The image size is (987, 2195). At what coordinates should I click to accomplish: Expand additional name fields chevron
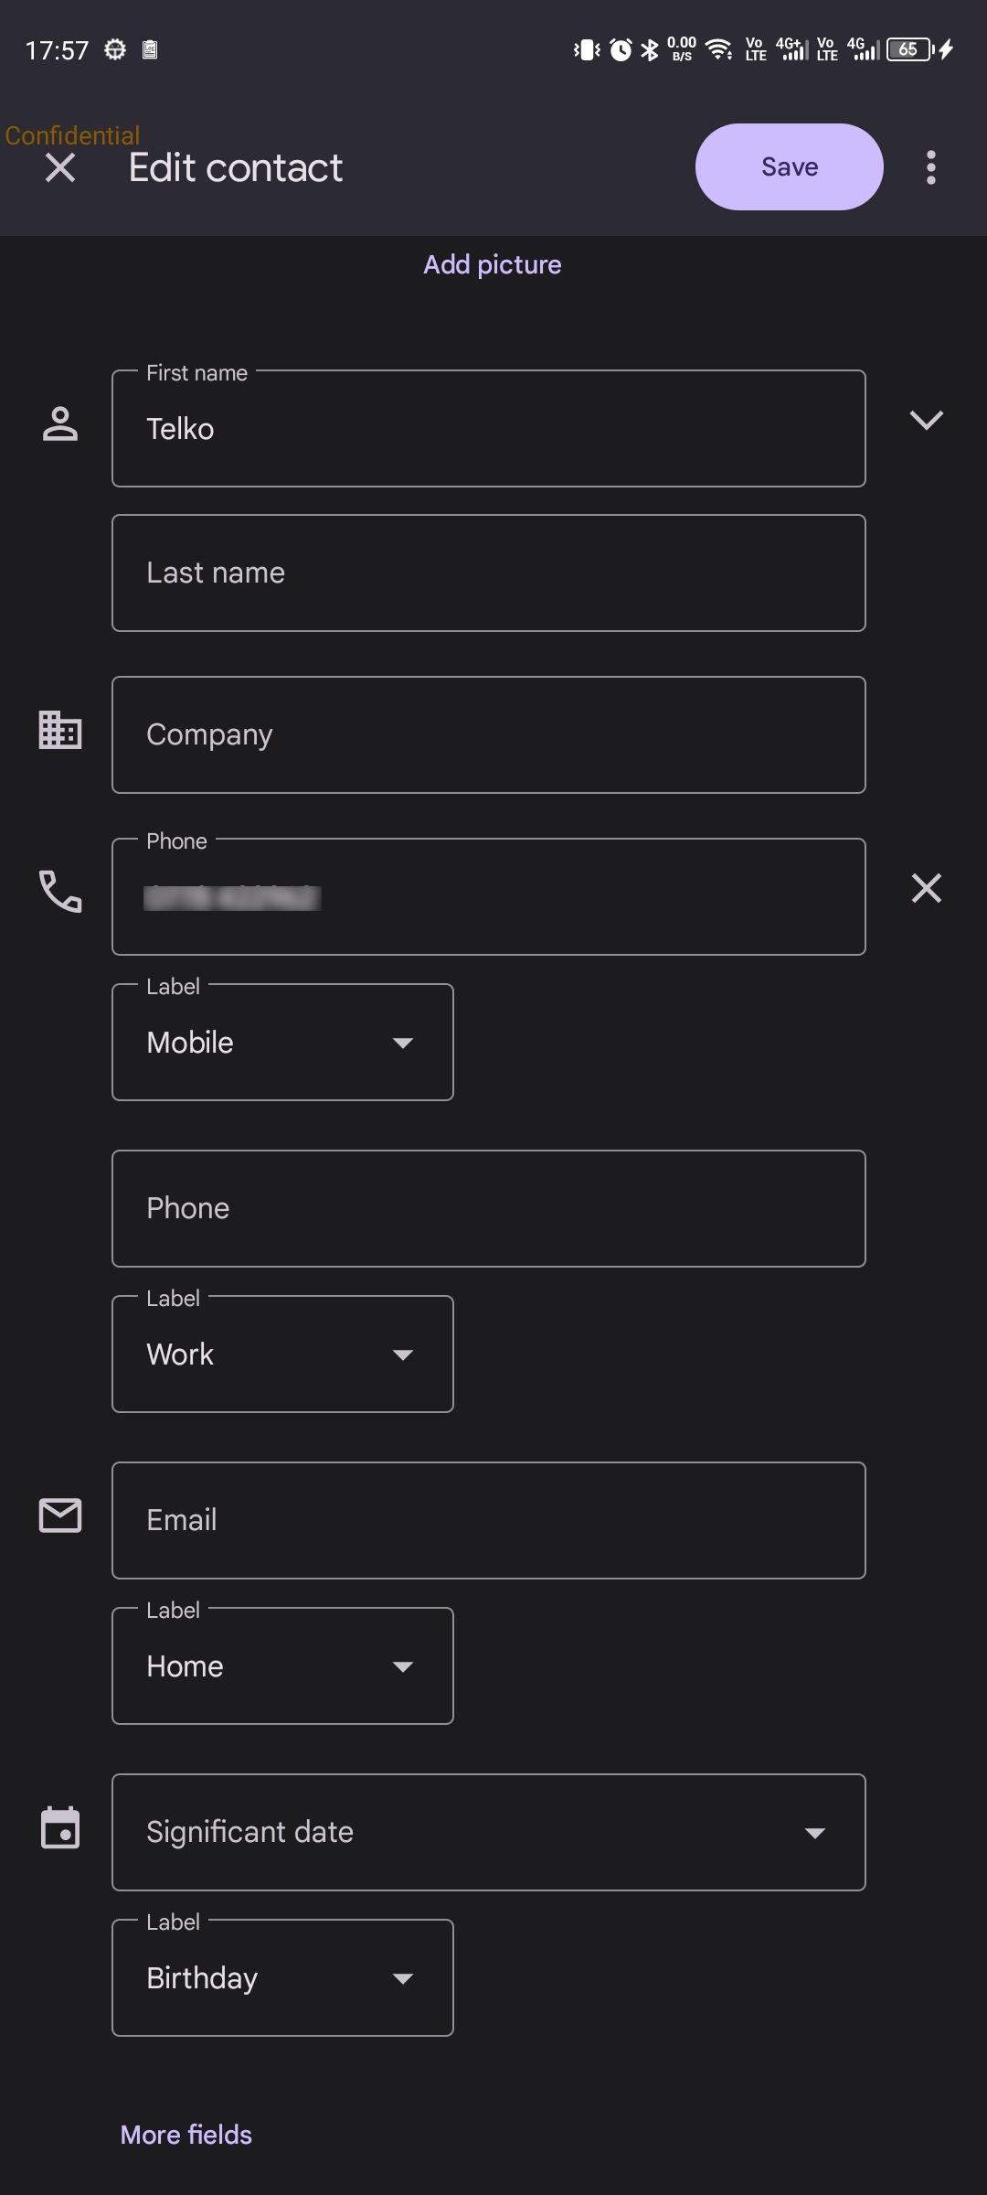click(926, 421)
